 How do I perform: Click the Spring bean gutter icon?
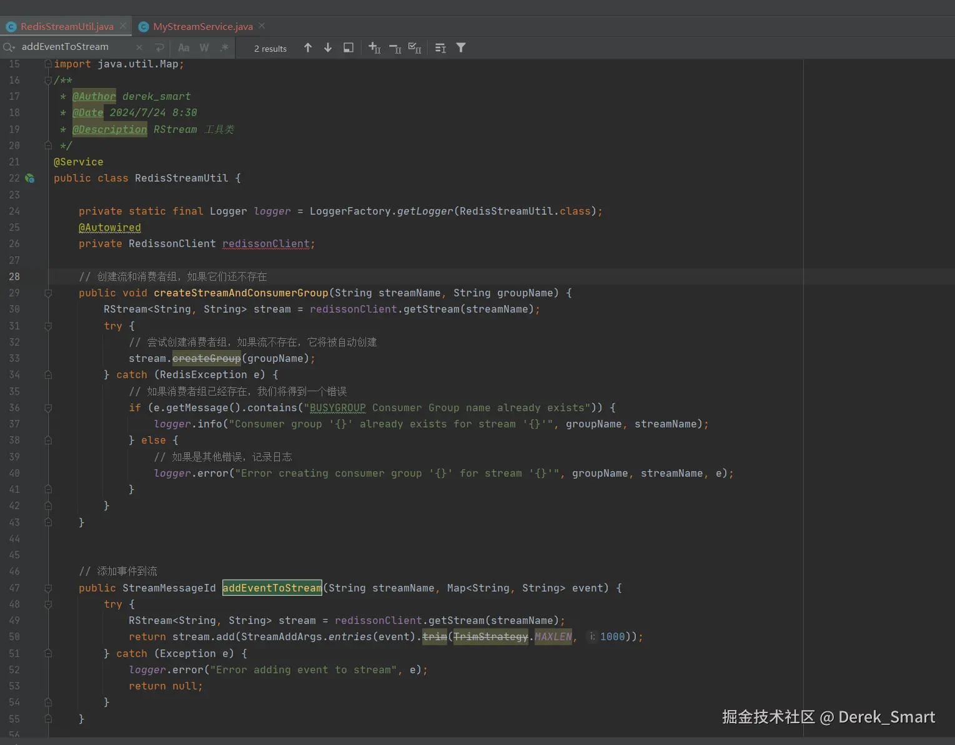tap(29, 178)
